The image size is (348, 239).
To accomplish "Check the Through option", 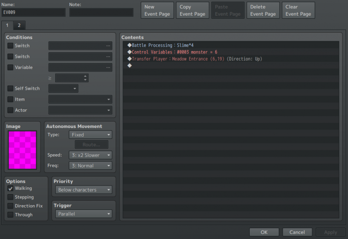I will click(x=10, y=215).
